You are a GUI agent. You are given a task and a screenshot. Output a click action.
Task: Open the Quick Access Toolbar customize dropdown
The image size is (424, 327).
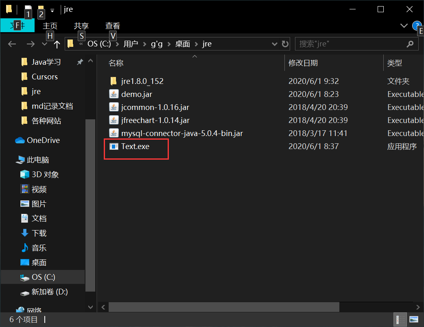(x=52, y=11)
